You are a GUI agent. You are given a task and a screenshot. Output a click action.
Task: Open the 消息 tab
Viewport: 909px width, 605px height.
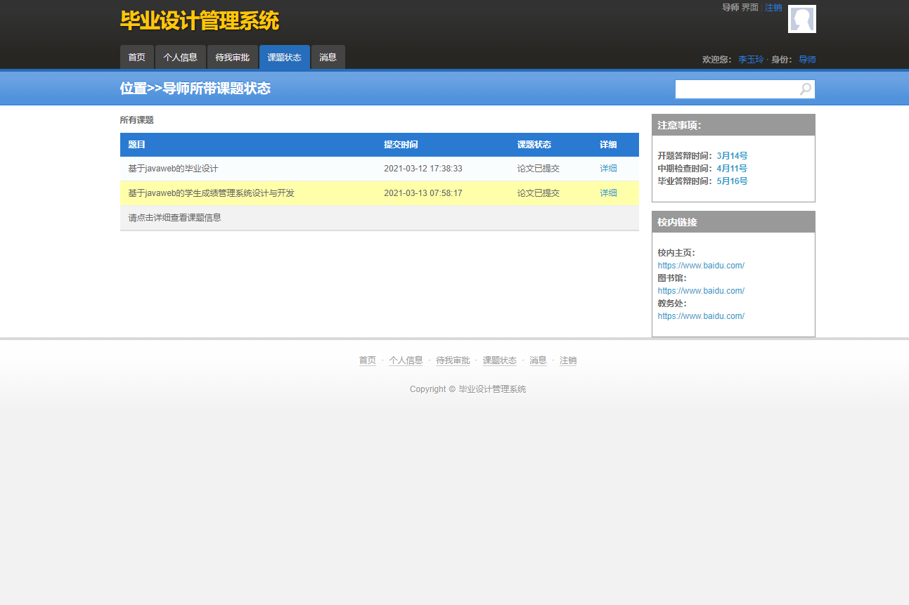[x=328, y=57]
